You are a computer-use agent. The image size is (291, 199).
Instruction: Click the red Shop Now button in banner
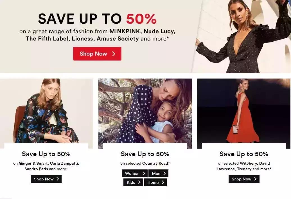click(97, 54)
